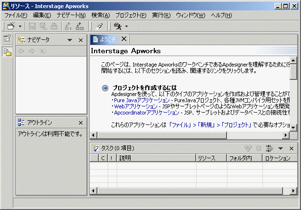Open the タスク view menu triangle

(x=280, y=148)
